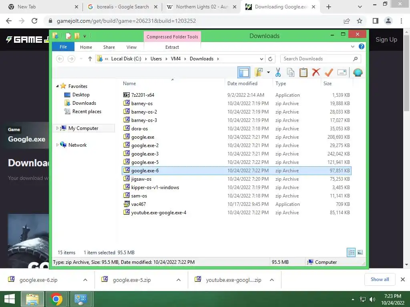Reload the GameJolt page in Chrome

point(34,21)
